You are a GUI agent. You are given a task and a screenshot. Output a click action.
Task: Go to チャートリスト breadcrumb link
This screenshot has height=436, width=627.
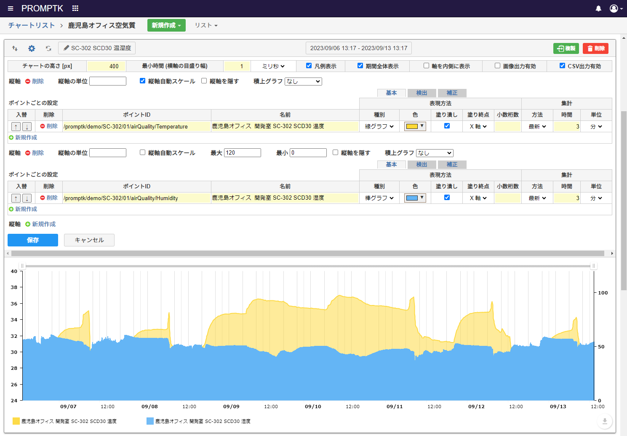point(32,25)
